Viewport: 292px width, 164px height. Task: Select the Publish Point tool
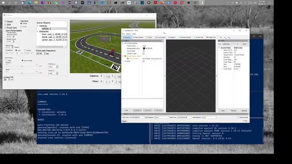(211, 37)
